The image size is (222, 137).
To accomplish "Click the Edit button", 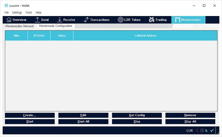I will 83,115.
